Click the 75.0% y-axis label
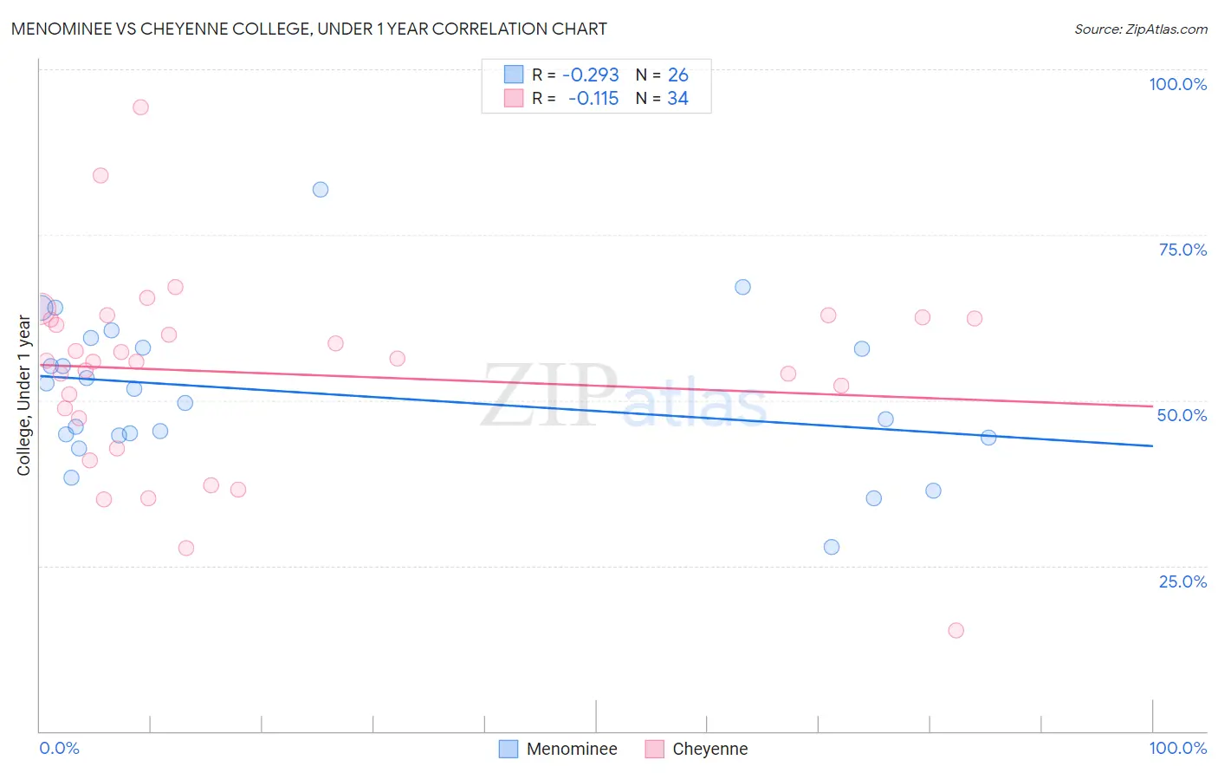This screenshot has height=773, width=1218. (x=1182, y=250)
